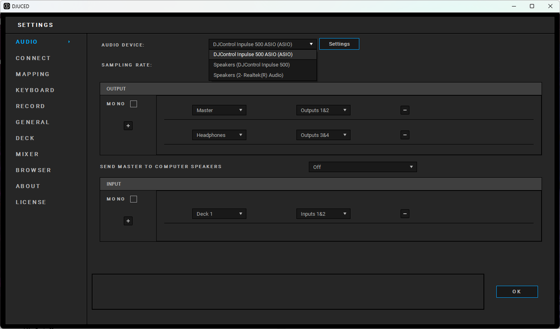The image size is (560, 329).
Task: Open the RECORD settings section
Action: coord(30,106)
